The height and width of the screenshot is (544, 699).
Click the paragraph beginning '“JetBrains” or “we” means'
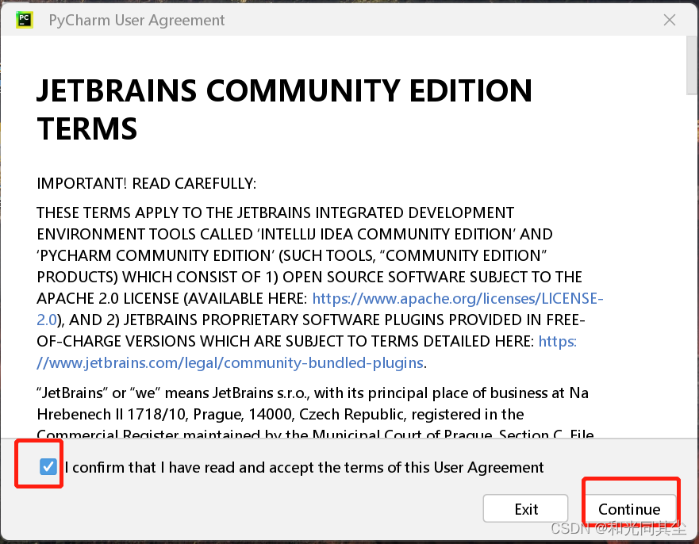point(316,414)
